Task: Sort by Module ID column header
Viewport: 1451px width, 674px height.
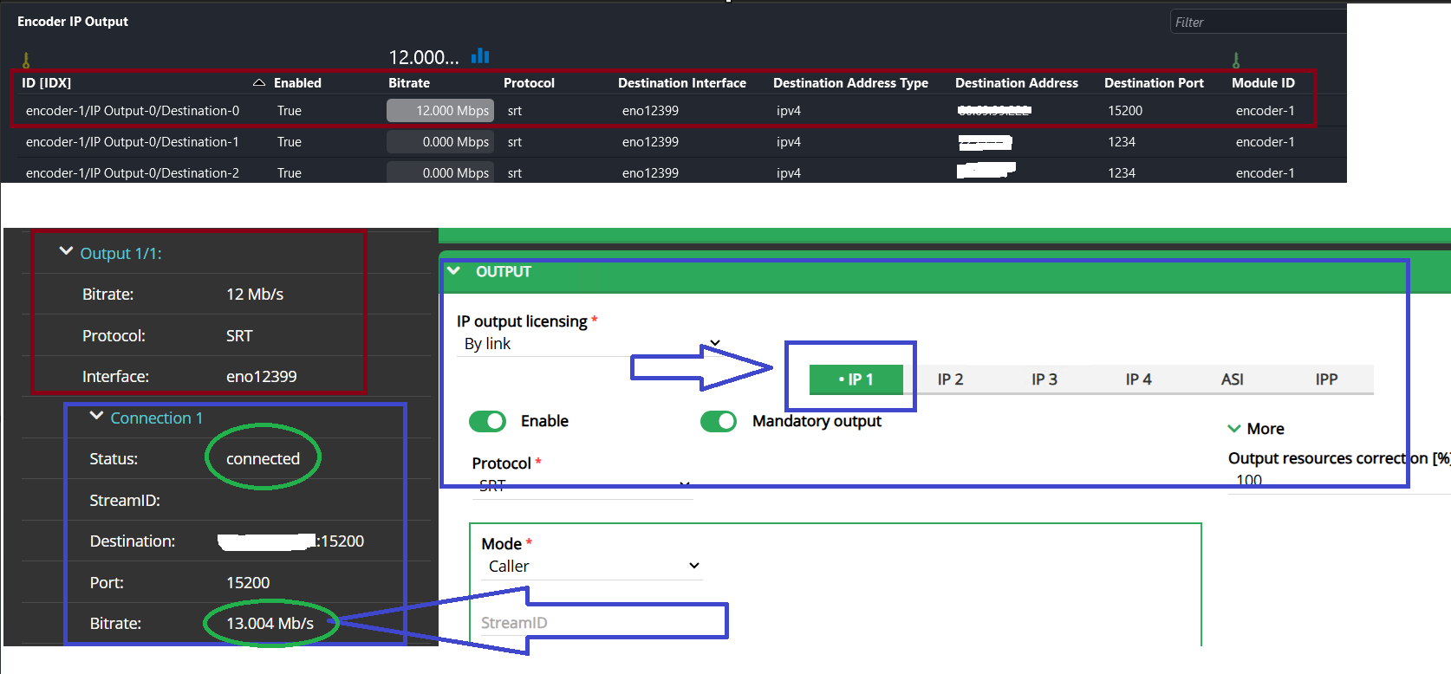Action: pyautogui.click(x=1263, y=83)
